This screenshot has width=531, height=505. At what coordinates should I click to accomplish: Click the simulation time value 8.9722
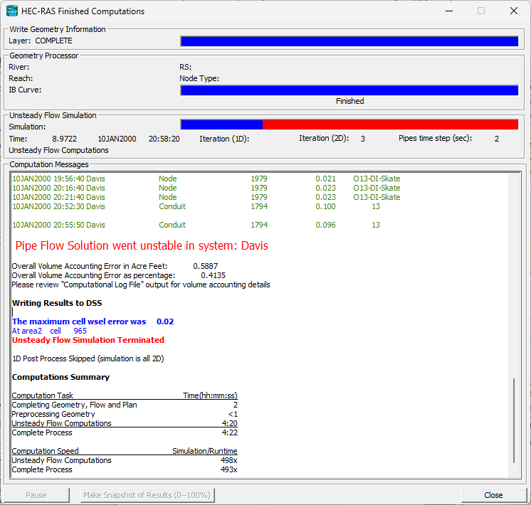click(64, 139)
